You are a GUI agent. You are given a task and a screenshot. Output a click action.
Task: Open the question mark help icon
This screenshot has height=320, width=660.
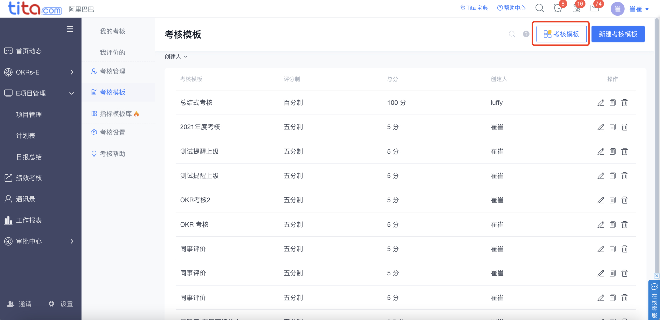point(526,34)
